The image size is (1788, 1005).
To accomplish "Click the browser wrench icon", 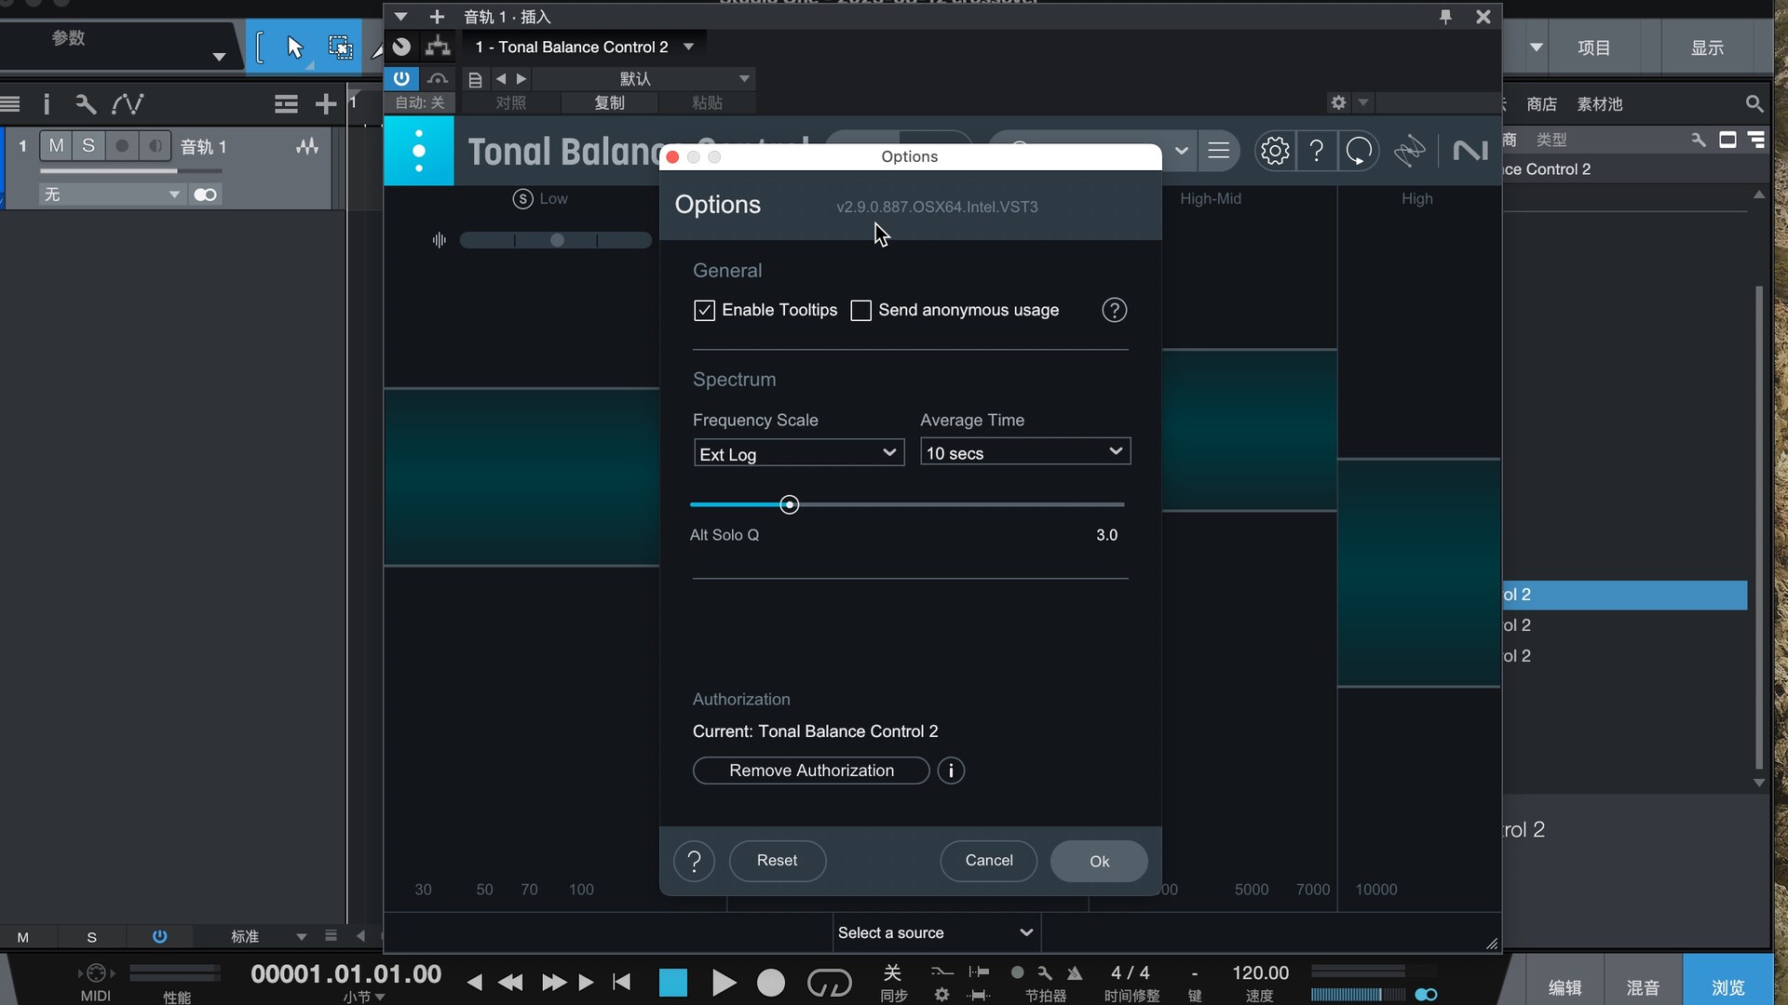I will coord(1699,140).
